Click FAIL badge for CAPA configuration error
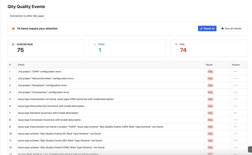 coord(210,72)
